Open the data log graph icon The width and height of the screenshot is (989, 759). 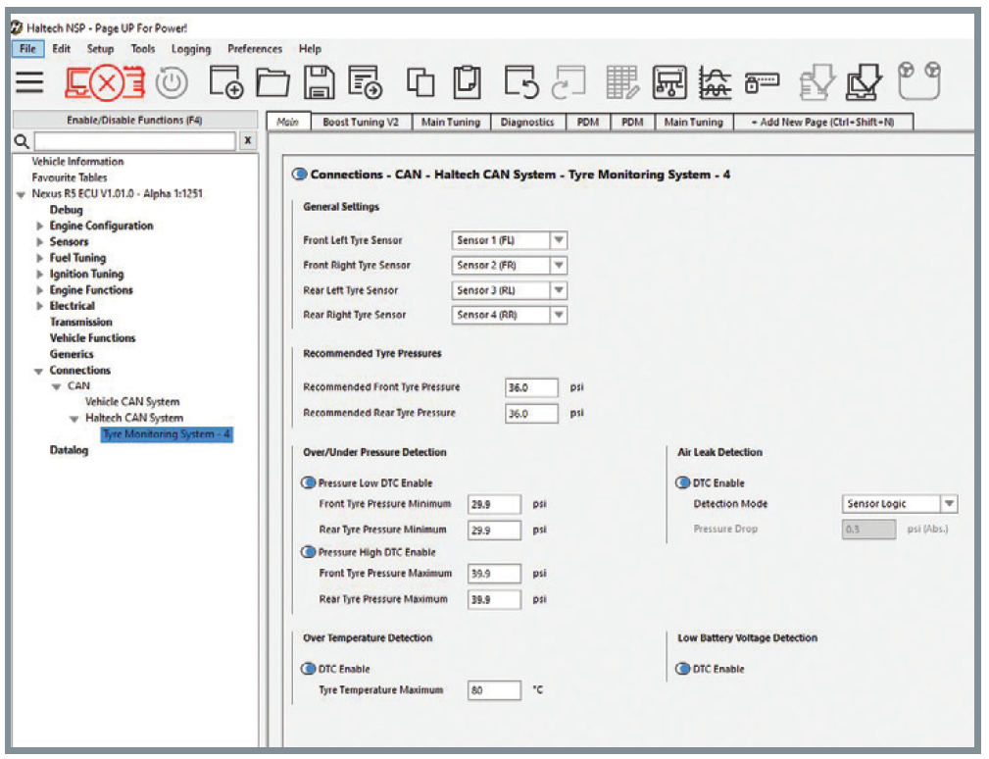coord(716,82)
